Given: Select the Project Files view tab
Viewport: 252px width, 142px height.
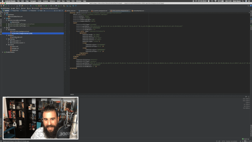Looking at the screenshot, I should 15,11.
